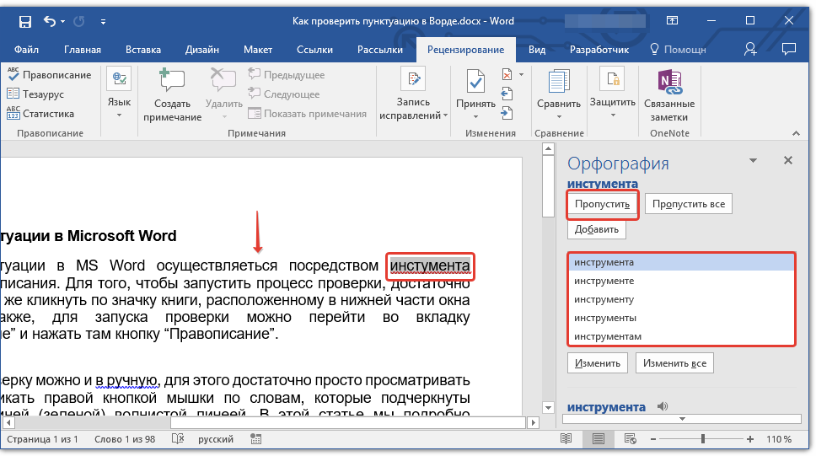Click the Пропустить все button
Viewport: 816px width, 456px height.
click(x=688, y=204)
